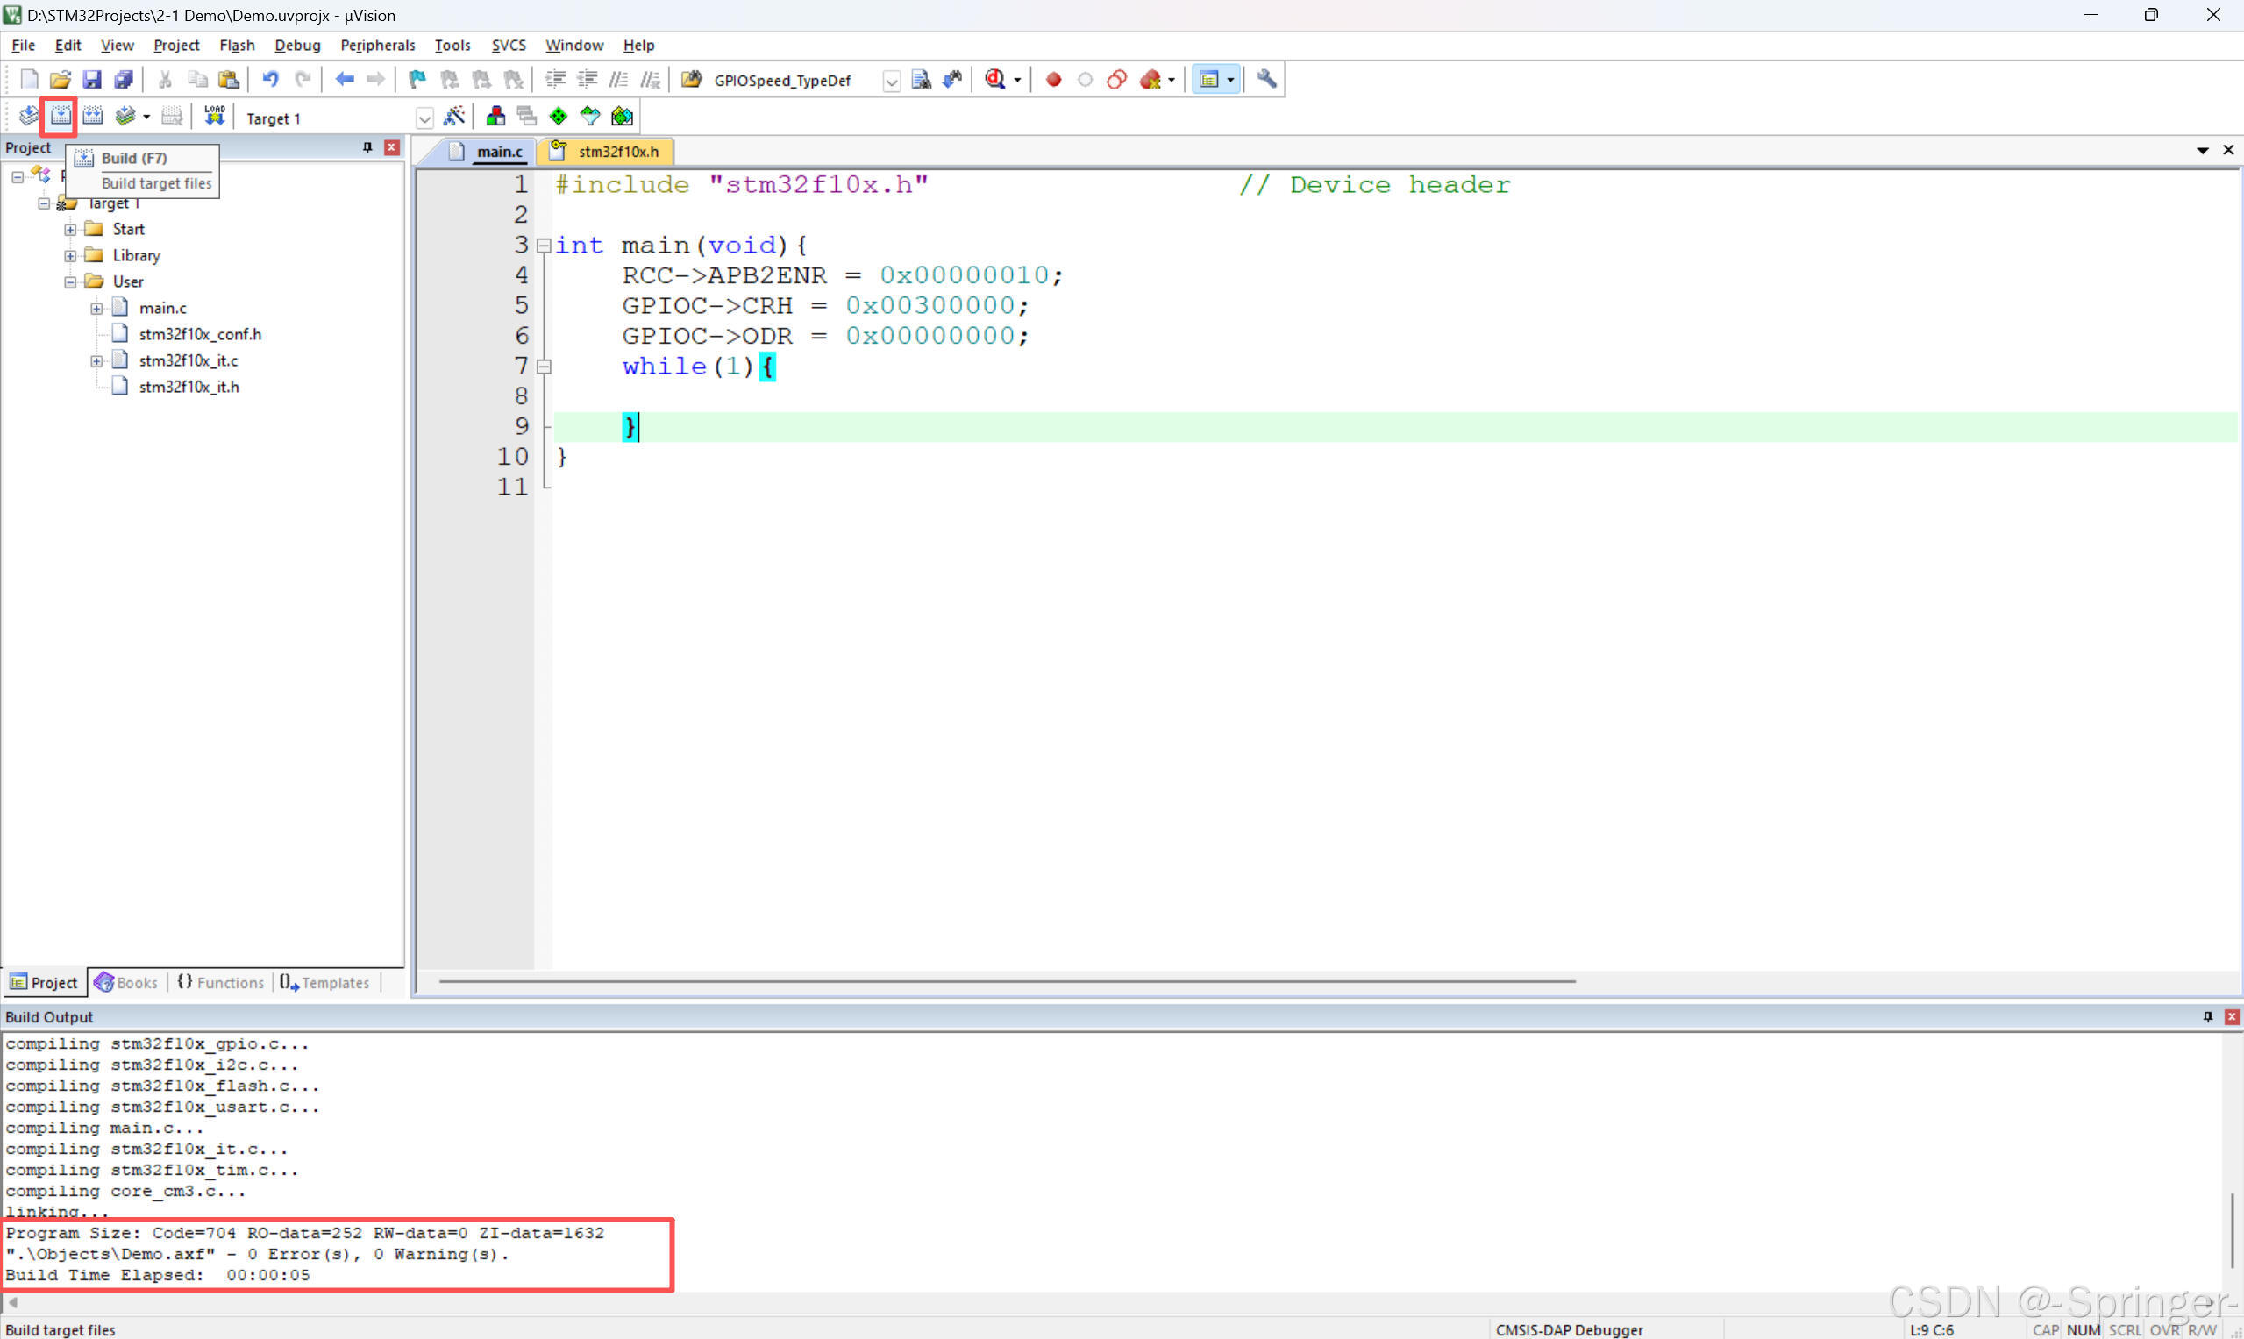Click the Configuration wrench icon
The width and height of the screenshot is (2244, 1339).
point(1266,80)
